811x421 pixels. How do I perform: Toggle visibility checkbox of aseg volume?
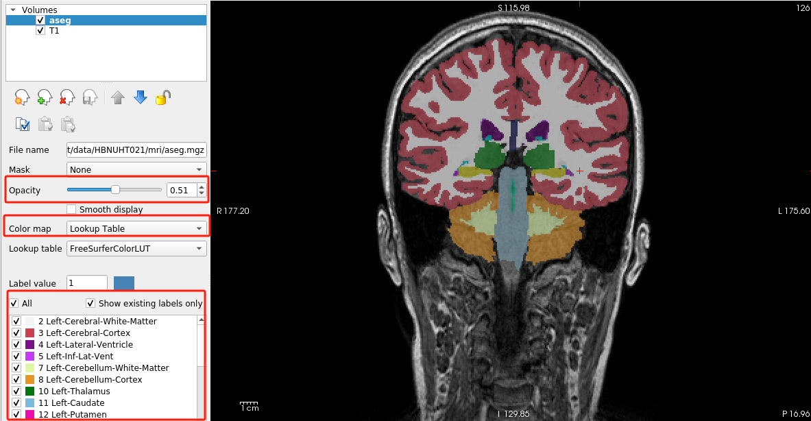pos(40,20)
